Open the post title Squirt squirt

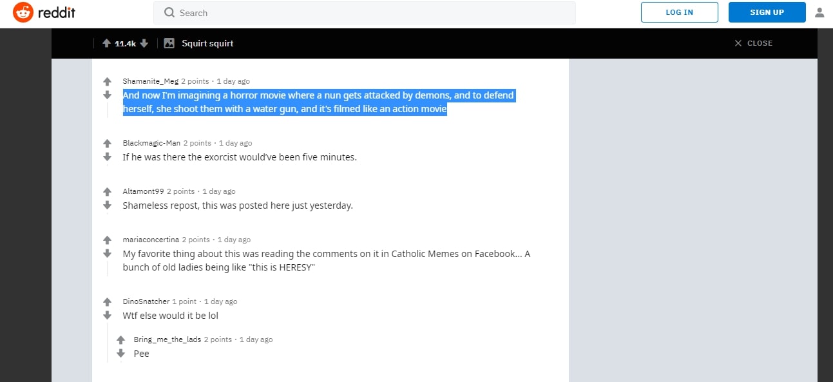pos(207,43)
